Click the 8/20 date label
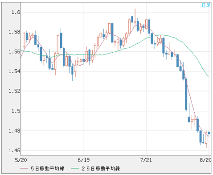This screenshot has height=175, width=213. 205,160
